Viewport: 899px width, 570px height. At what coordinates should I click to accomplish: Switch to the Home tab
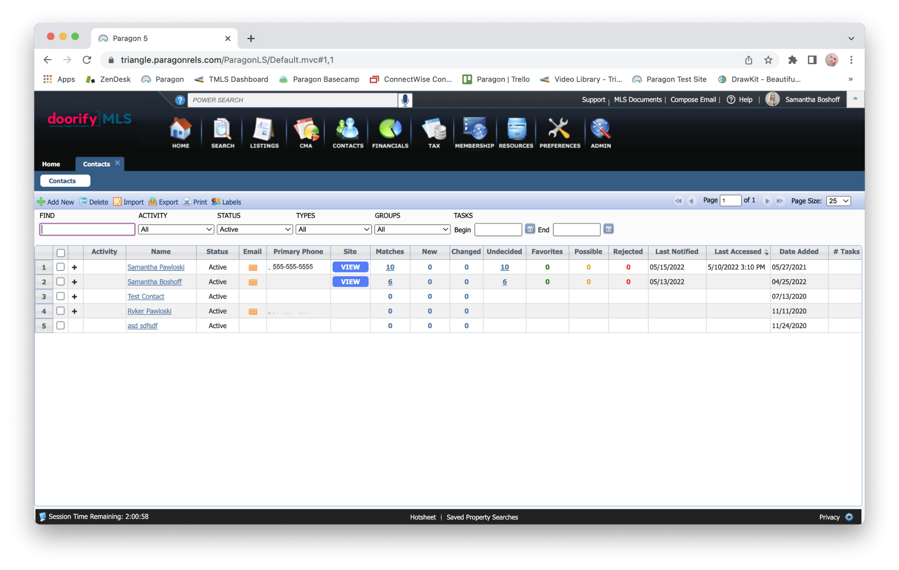pos(51,164)
